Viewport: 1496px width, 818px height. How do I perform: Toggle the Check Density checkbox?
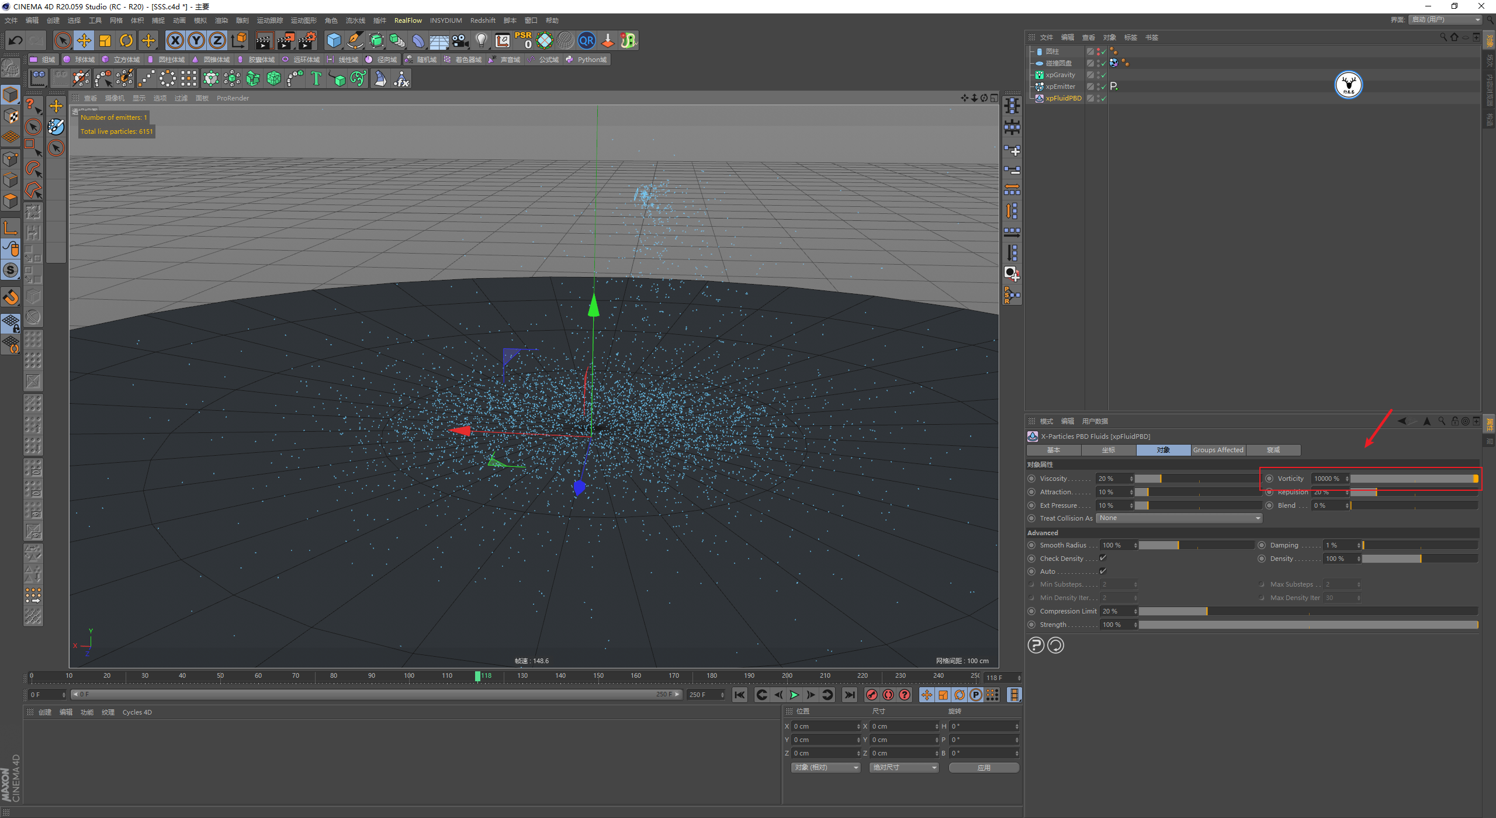pyautogui.click(x=1103, y=558)
